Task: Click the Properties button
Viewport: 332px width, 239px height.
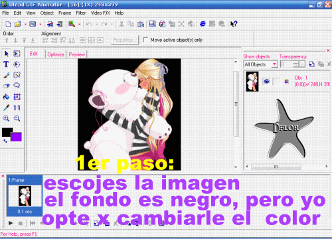Action: coord(125,40)
